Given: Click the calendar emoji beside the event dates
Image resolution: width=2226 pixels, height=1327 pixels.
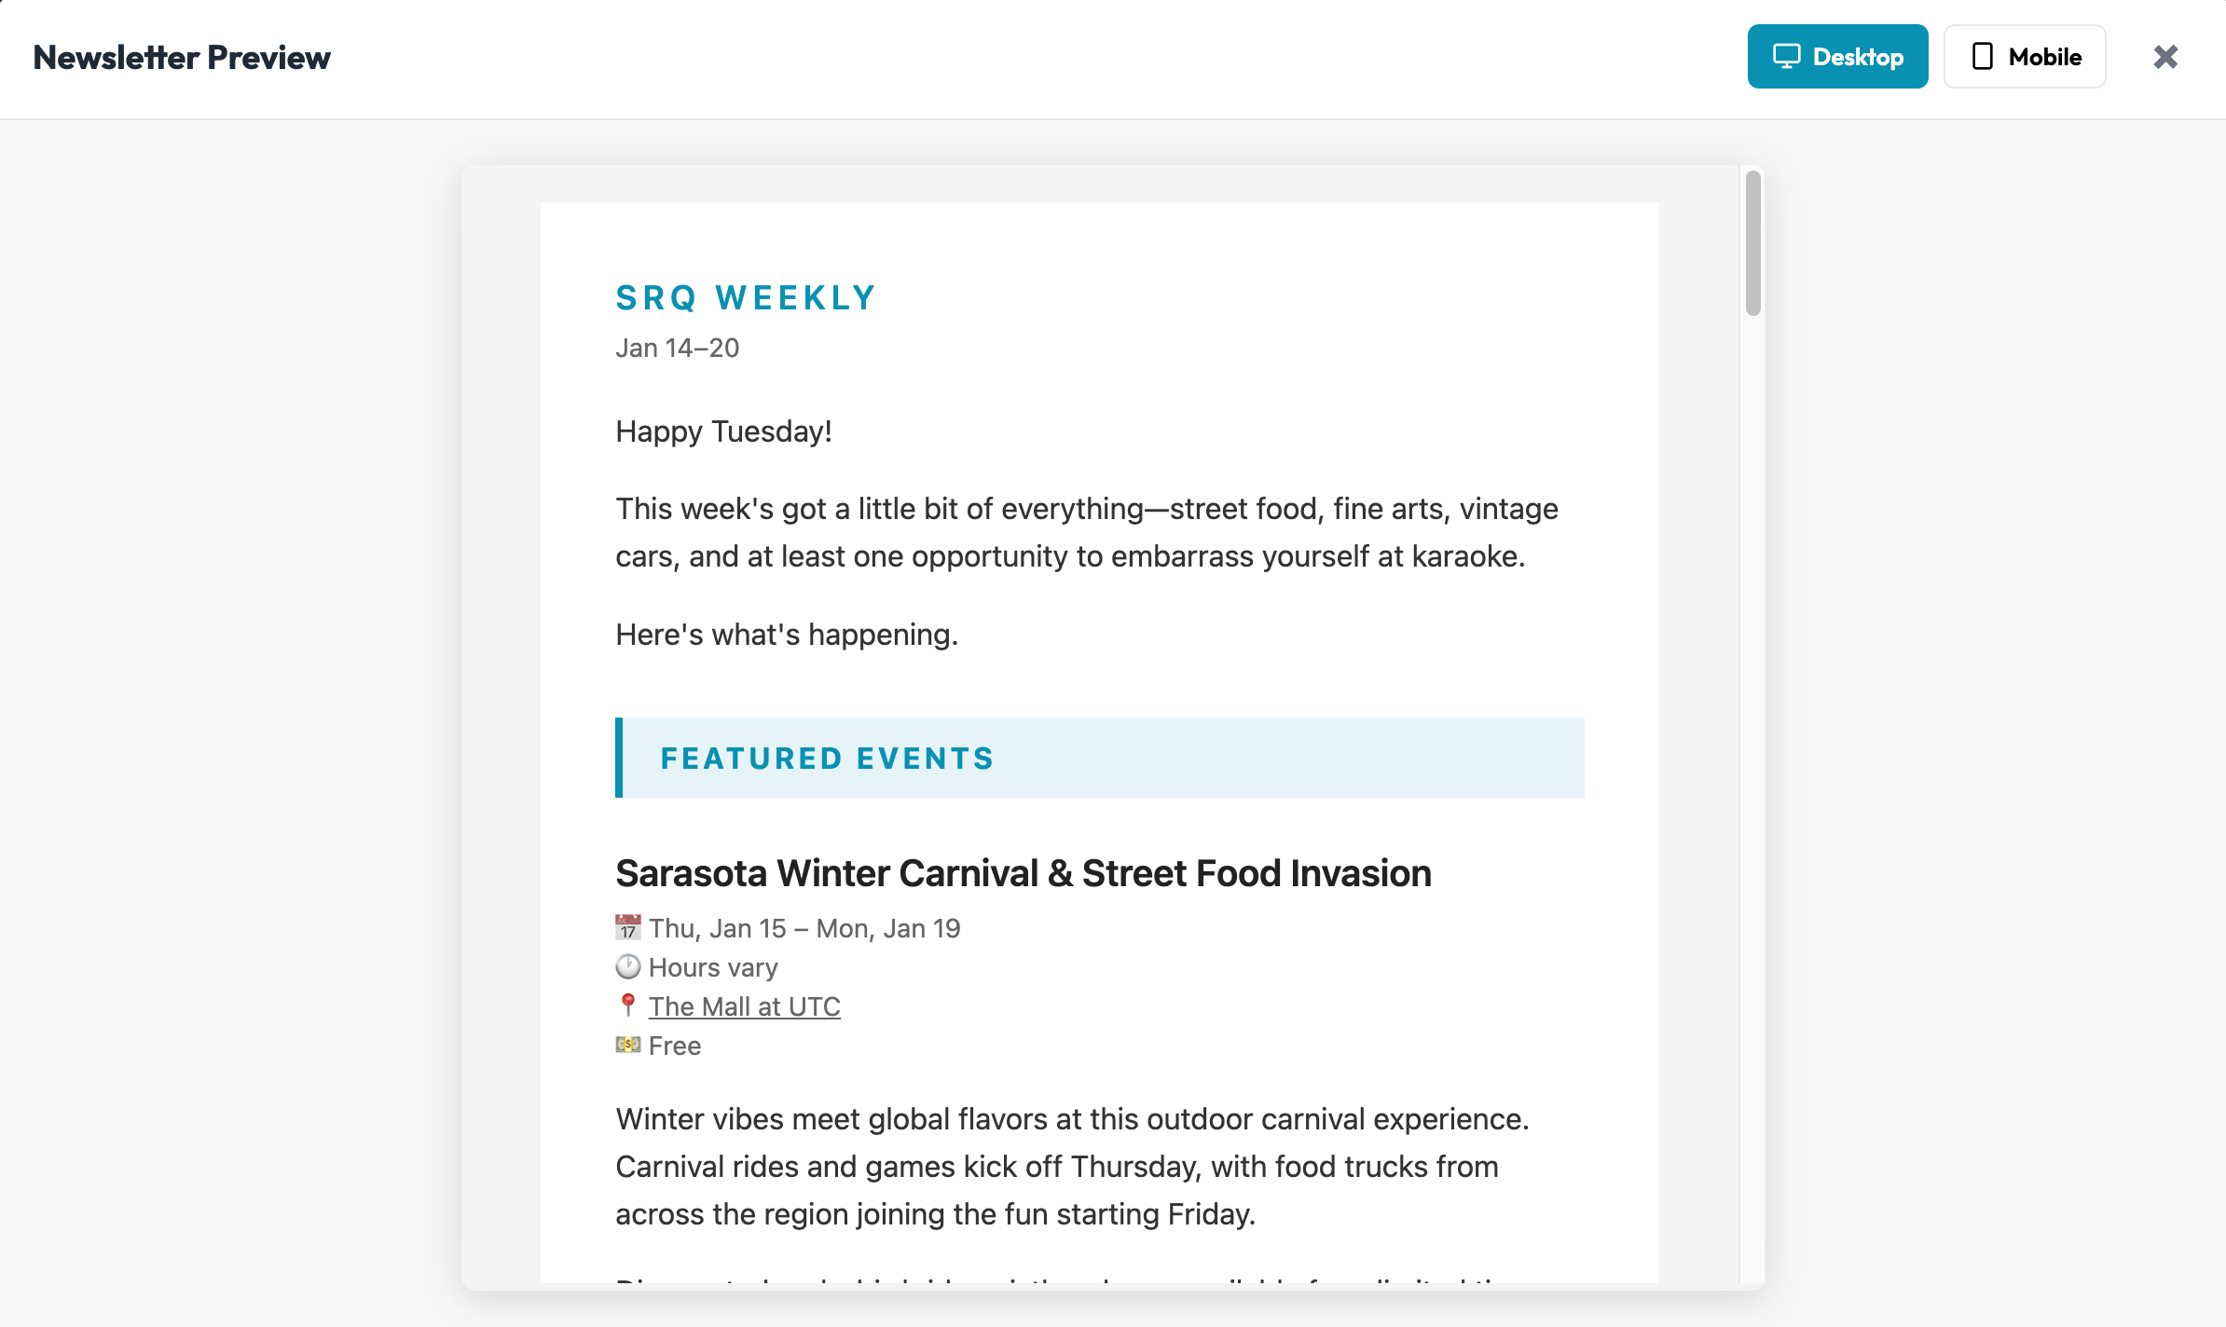Looking at the screenshot, I should pyautogui.click(x=627, y=927).
